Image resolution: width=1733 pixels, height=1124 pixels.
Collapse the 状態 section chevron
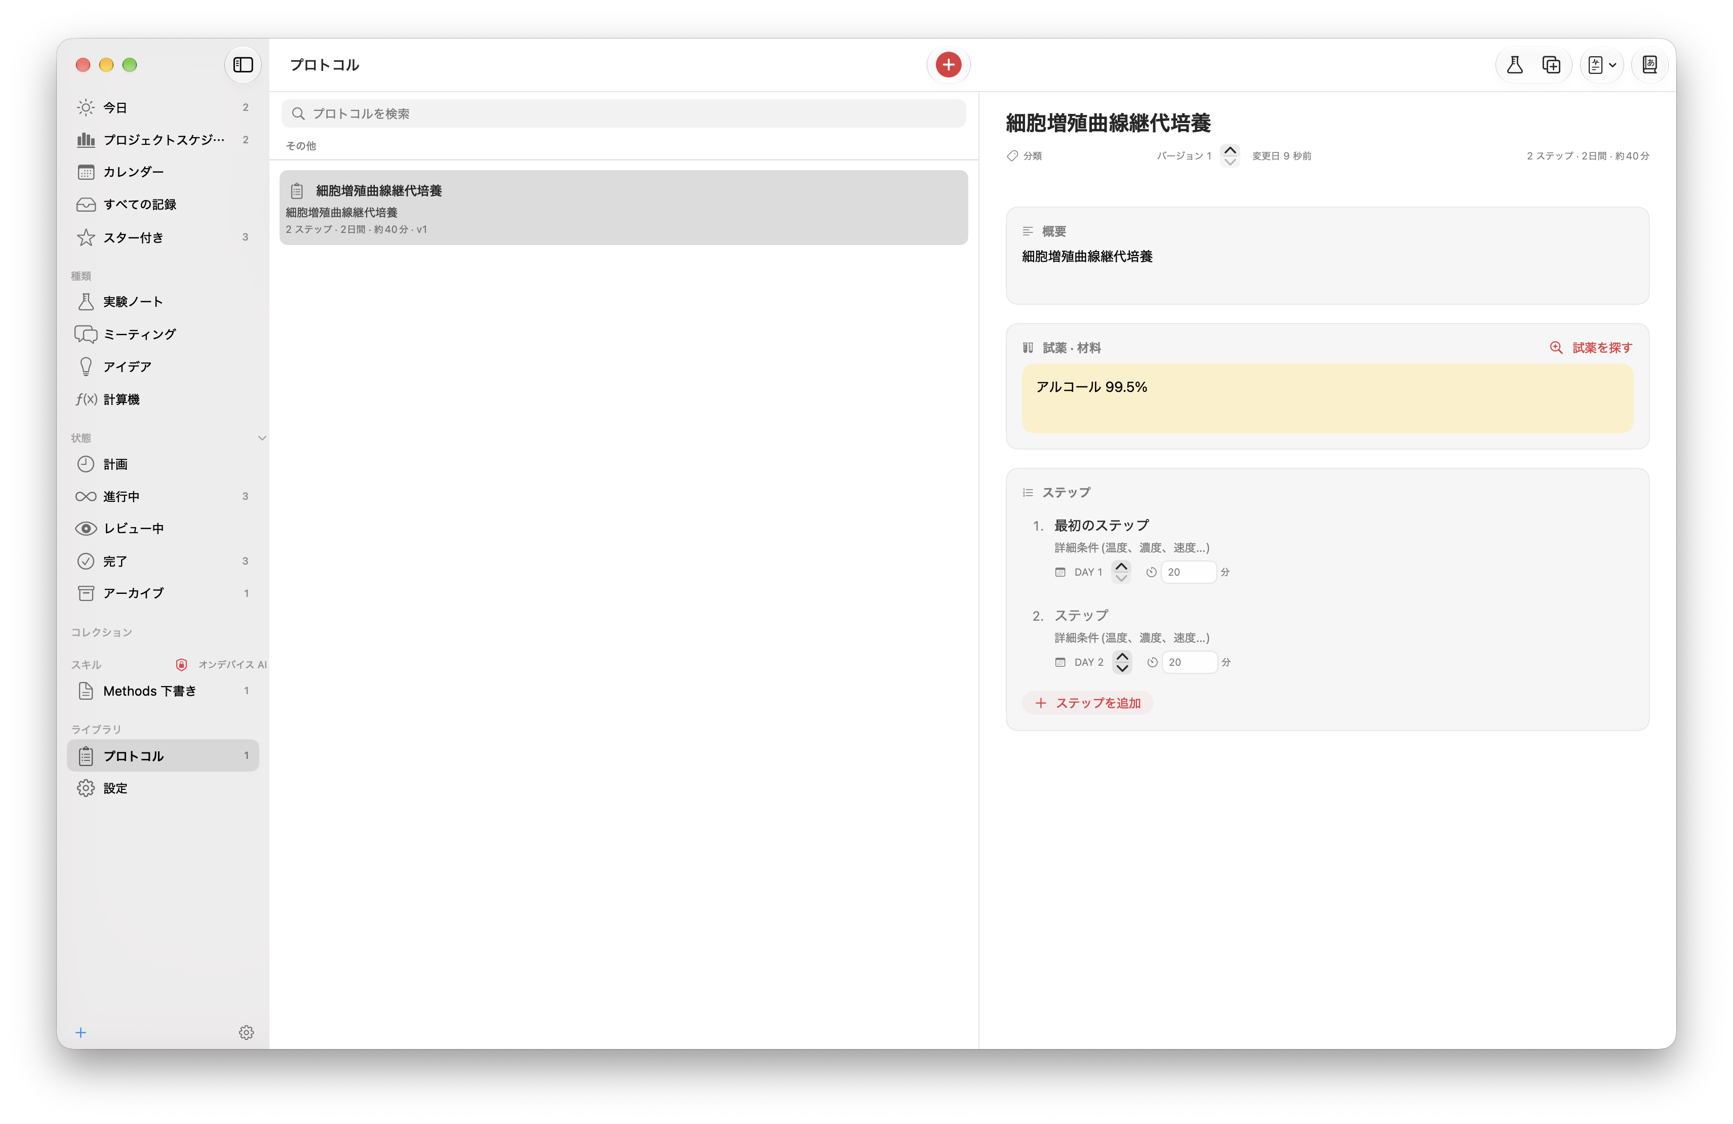pos(262,438)
